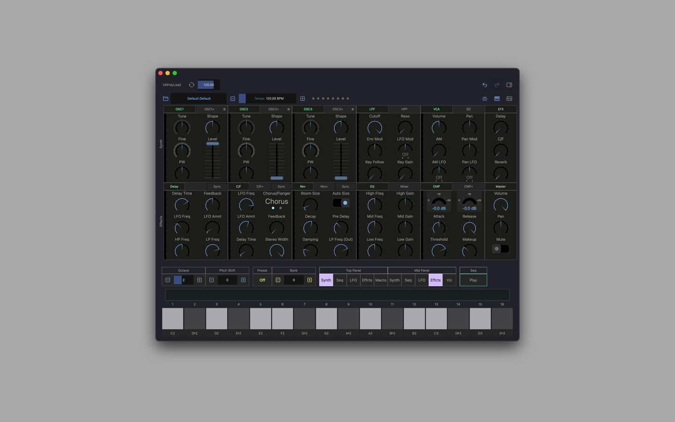The image size is (675, 422).
Task: Click the LPF Cutoff knob
Action: [375, 128]
